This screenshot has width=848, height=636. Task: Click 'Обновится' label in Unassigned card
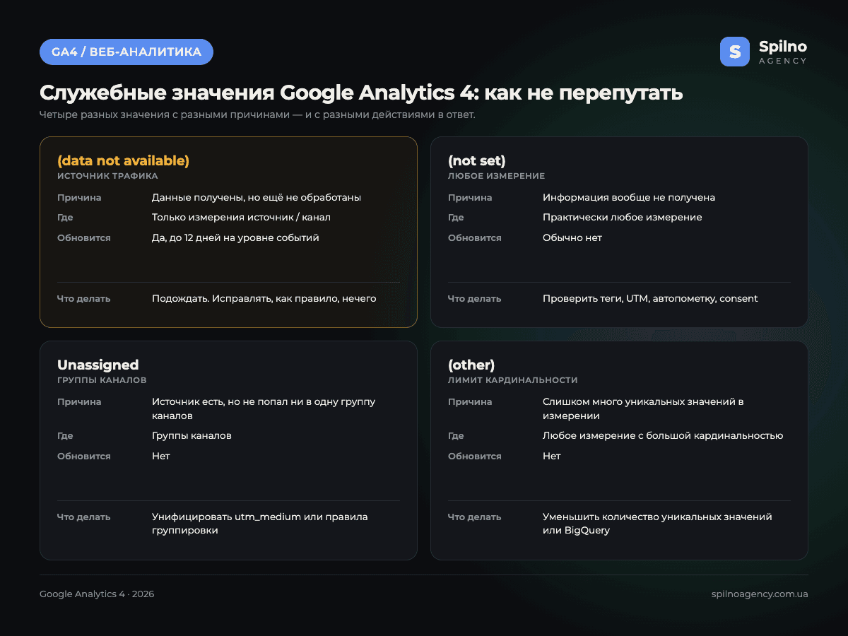[84, 457]
